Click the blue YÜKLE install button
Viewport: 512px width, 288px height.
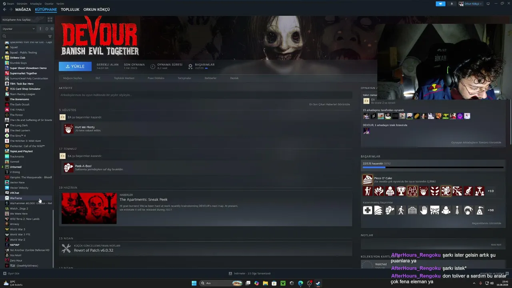[x=75, y=66]
